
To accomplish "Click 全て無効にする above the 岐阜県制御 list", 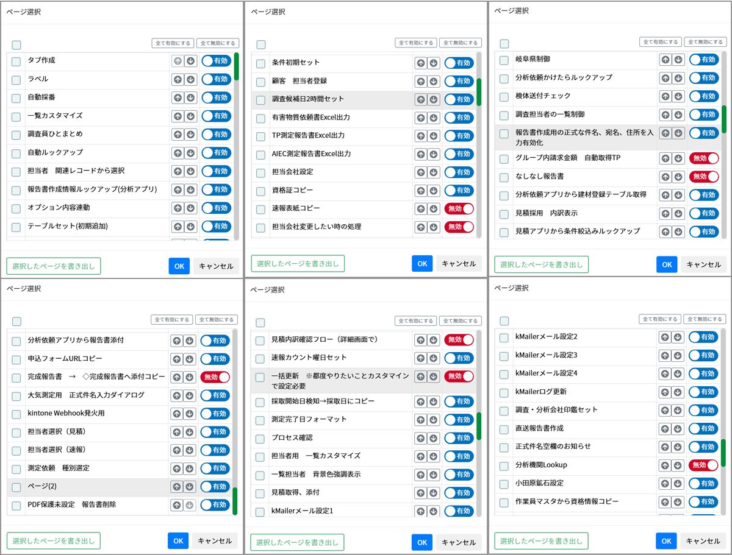I will click(705, 42).
